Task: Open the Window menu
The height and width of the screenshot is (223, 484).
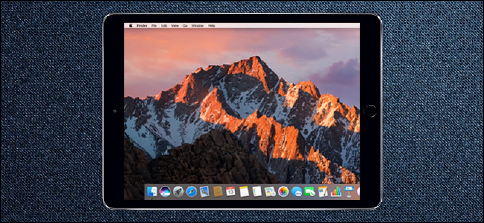Action: click(x=198, y=26)
